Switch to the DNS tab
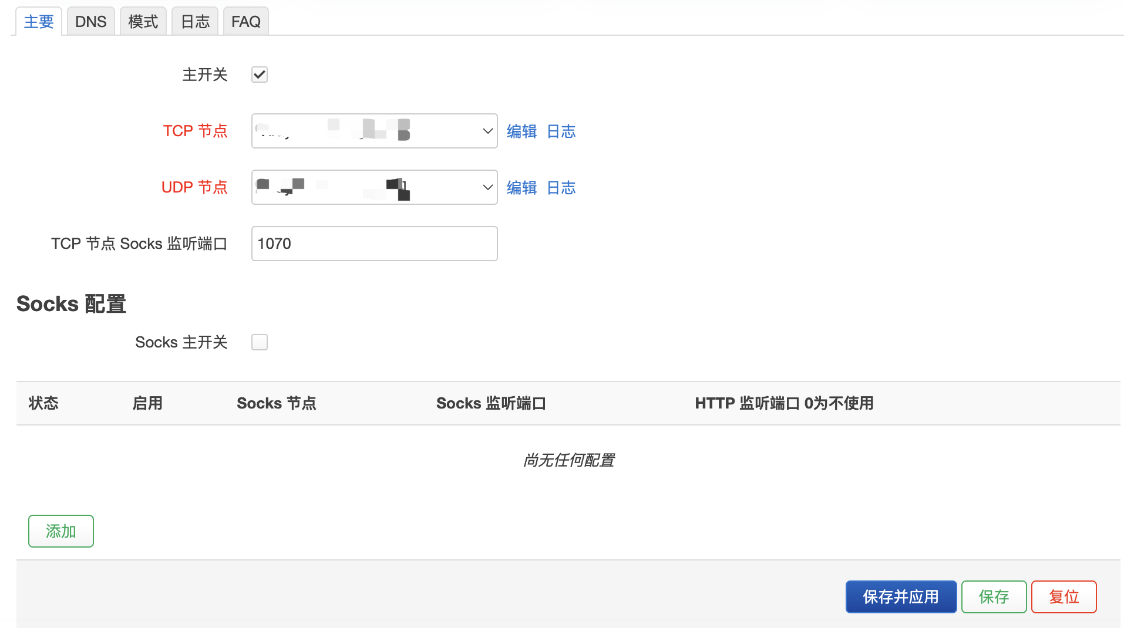1124x628 pixels. tap(90, 22)
